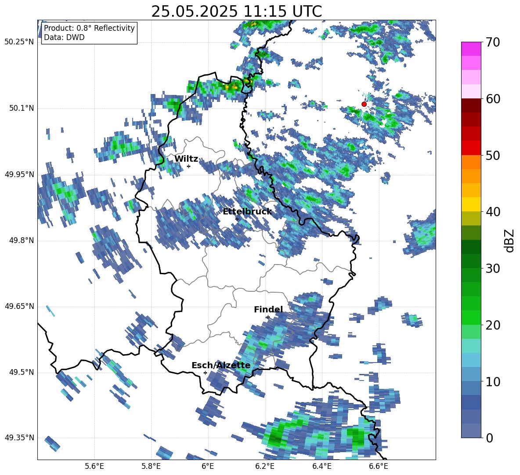Click the Ettelbruck city label
The height and width of the screenshot is (475, 520).
247,212
